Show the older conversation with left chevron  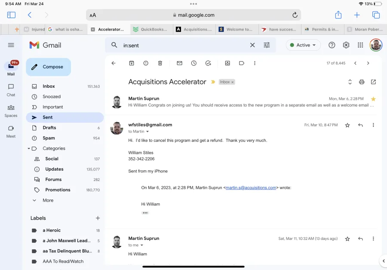[x=356, y=63]
